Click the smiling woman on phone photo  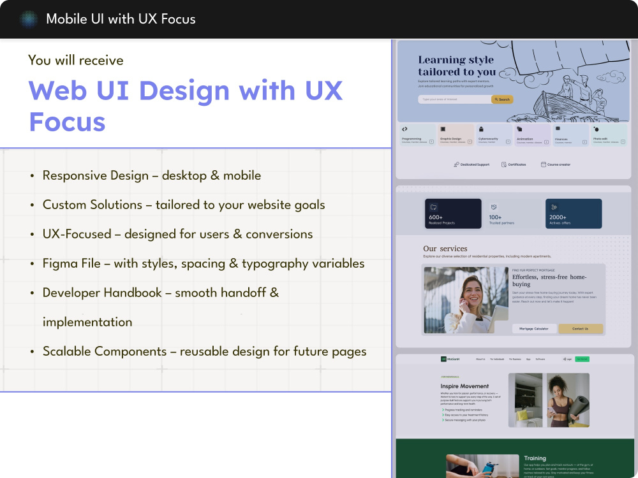coord(466,300)
